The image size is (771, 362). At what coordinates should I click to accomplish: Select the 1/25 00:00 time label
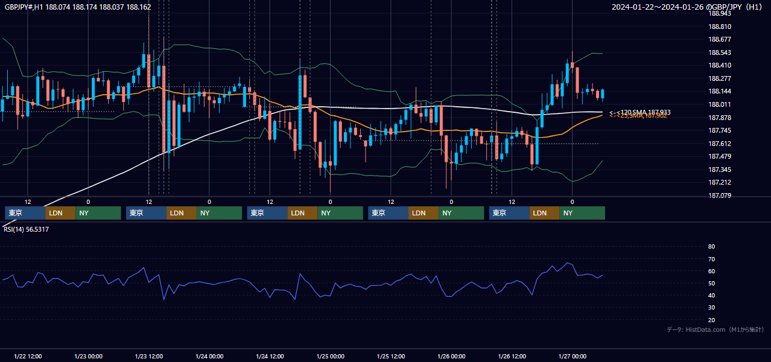pyautogui.click(x=331, y=357)
